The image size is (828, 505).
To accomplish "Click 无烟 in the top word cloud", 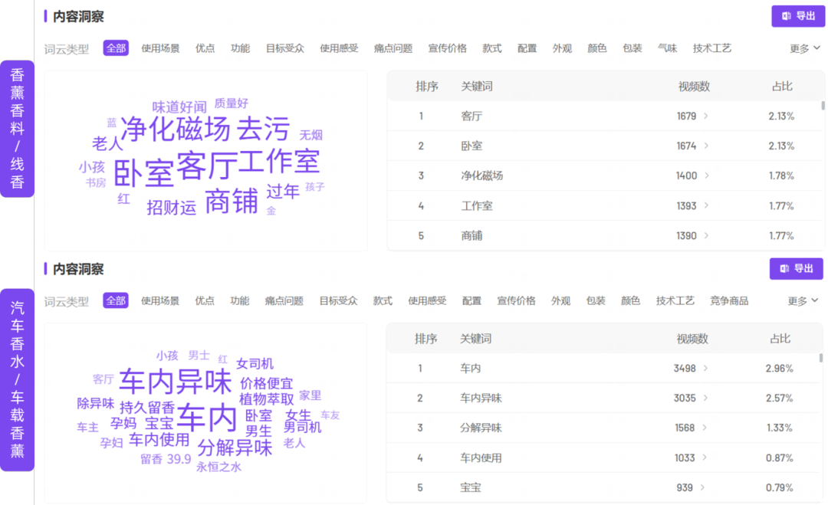I will 310,135.
